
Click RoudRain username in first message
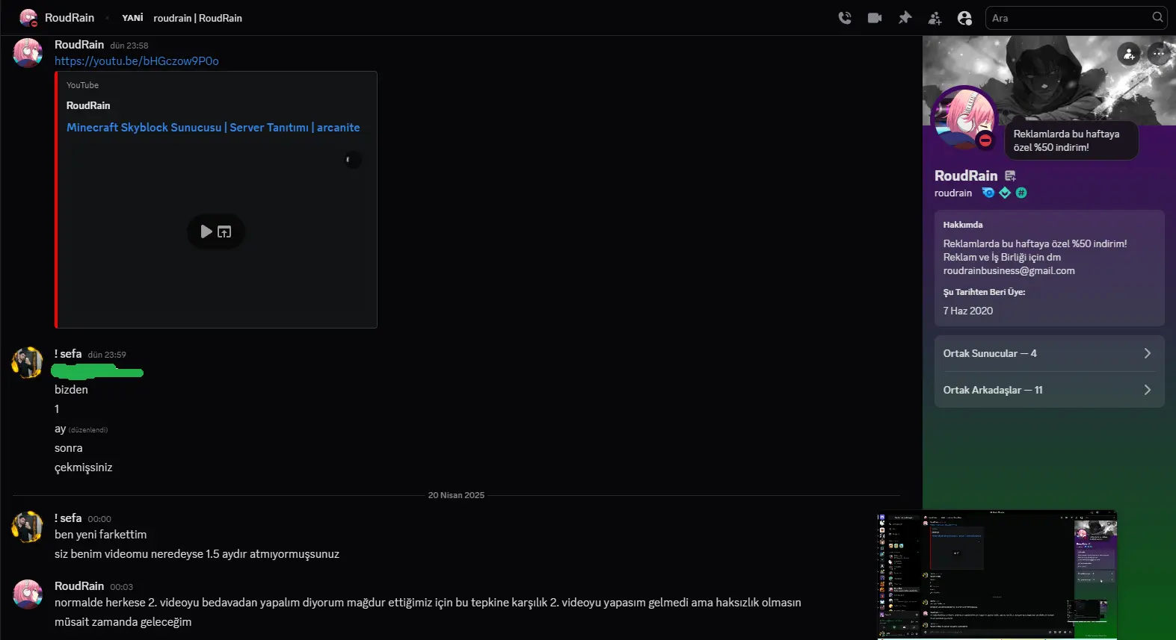pos(79,45)
